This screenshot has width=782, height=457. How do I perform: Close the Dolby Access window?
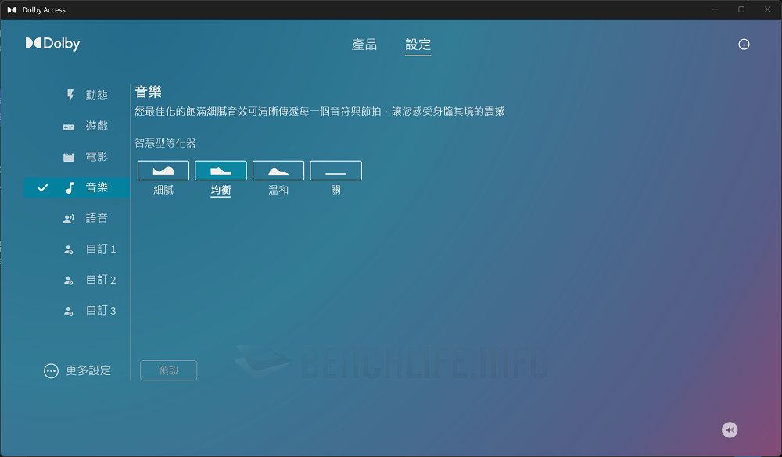point(768,9)
